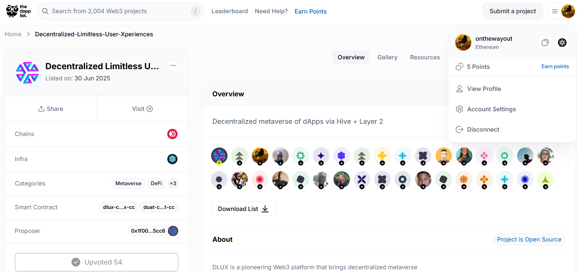Click the Earn points link in dropdown
Viewport: 577px width, 272px height.
(555, 66)
